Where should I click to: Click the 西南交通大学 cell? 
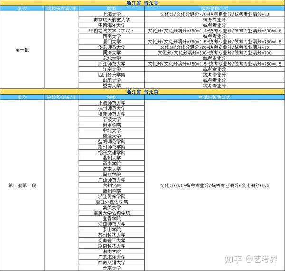click(112, 262)
